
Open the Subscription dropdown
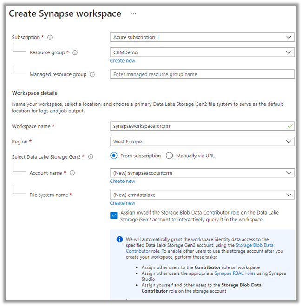coord(202,37)
